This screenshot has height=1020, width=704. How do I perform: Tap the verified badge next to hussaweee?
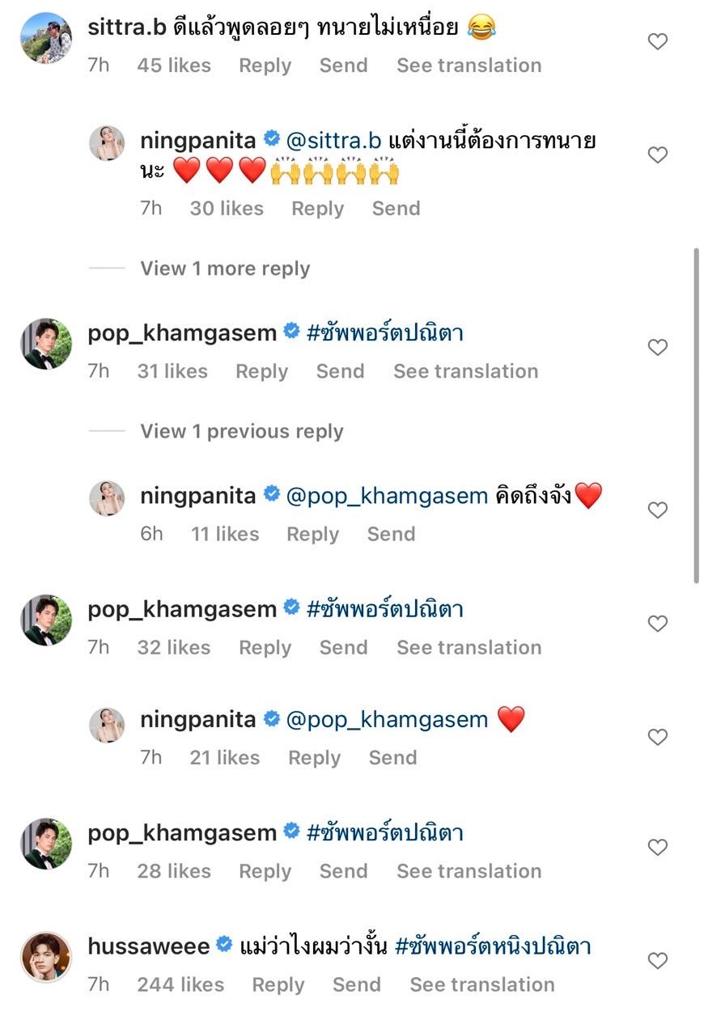pos(224,946)
